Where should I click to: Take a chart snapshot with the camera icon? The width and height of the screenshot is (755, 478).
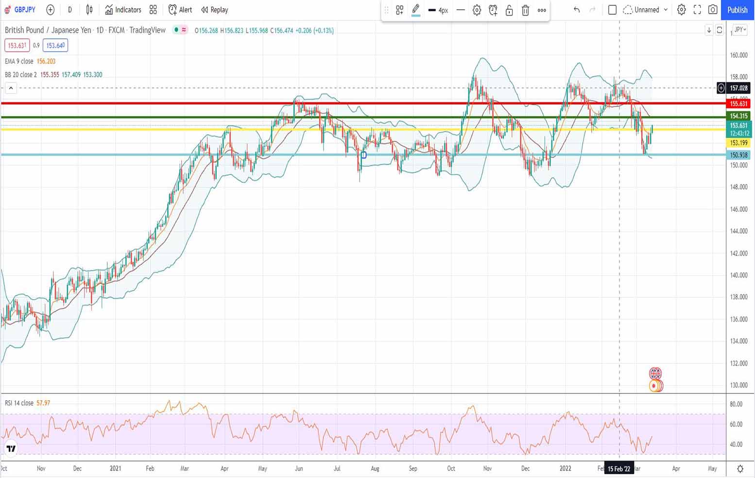tap(713, 10)
